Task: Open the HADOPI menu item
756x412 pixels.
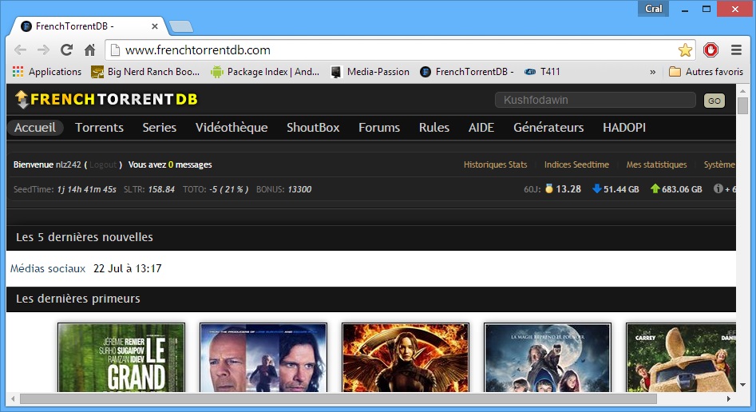Action: coord(624,128)
